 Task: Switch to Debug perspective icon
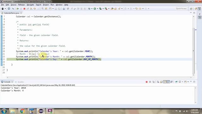199,9
